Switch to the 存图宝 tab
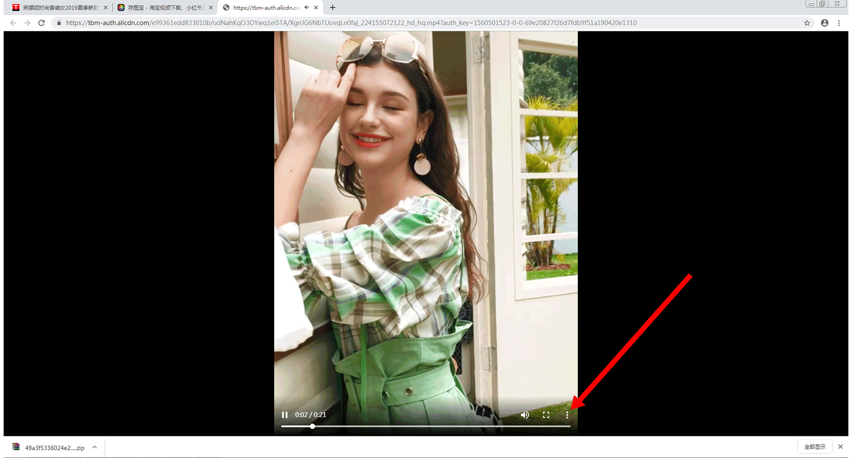The width and height of the screenshot is (852, 458). (x=162, y=8)
